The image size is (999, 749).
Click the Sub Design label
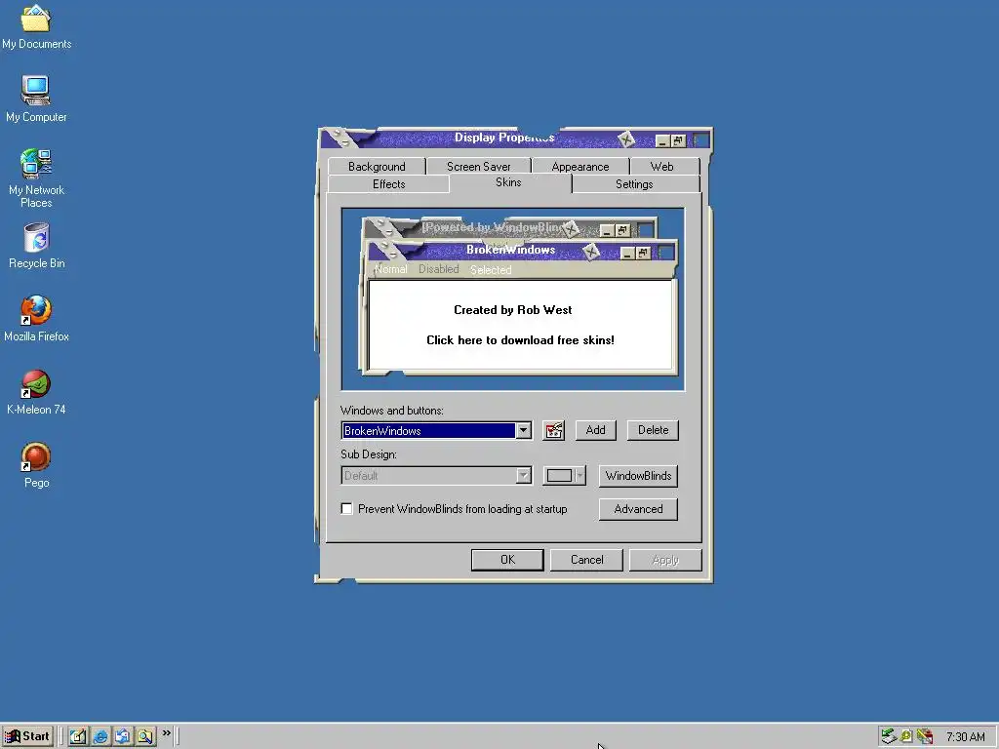(368, 454)
